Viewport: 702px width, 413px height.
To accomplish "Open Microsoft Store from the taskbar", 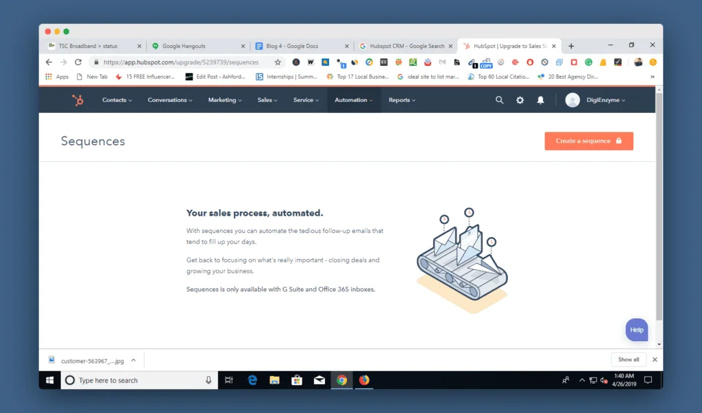I will (x=296, y=380).
